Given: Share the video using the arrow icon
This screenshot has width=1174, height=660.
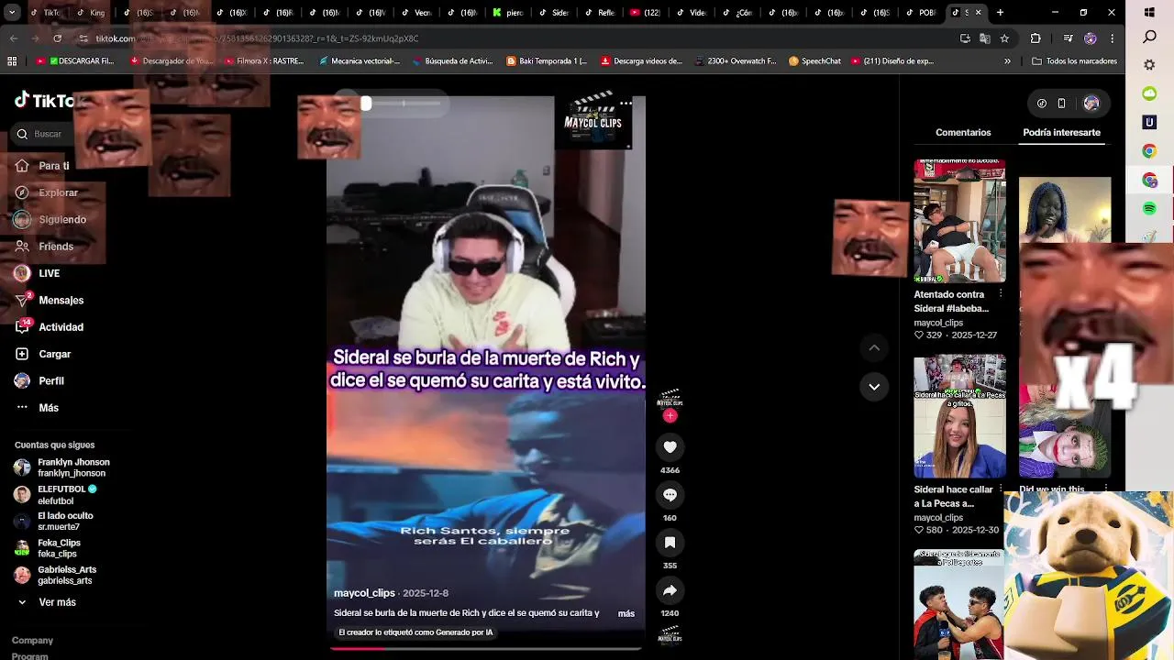Looking at the screenshot, I should pos(670,590).
